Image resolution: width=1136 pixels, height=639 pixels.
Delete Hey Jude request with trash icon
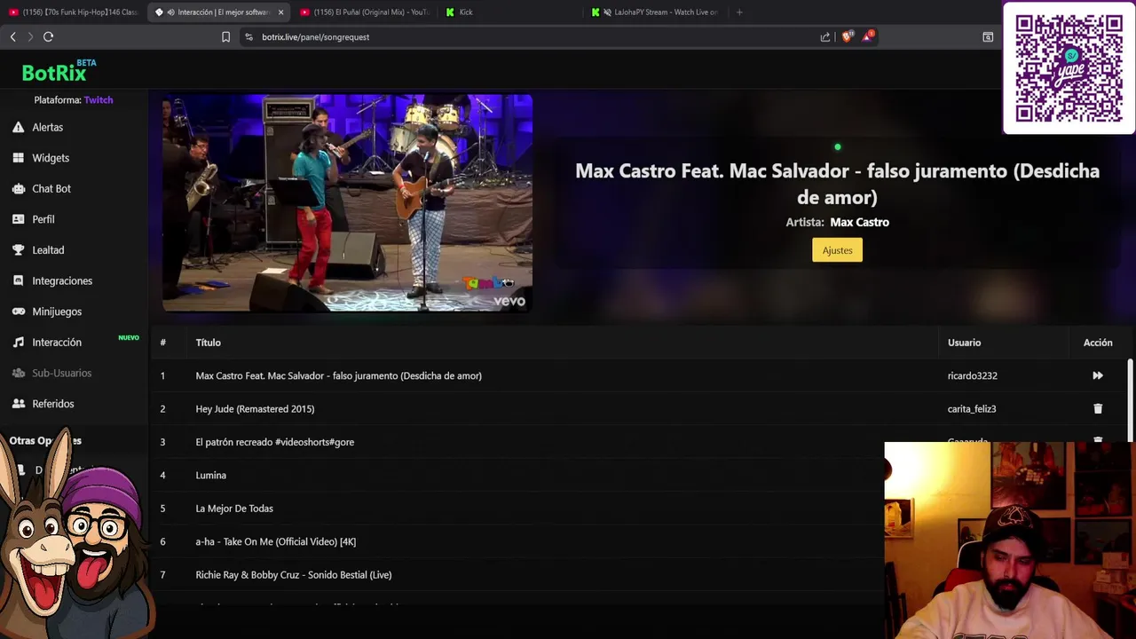coord(1098,409)
